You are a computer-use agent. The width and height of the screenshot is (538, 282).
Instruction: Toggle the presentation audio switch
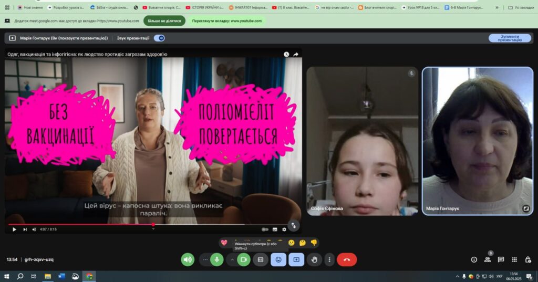[159, 38]
